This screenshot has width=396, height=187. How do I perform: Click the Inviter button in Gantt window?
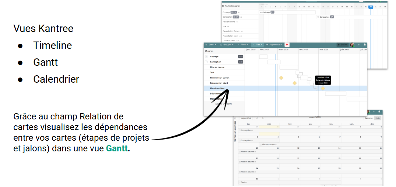pyautogui.click(x=343, y=44)
